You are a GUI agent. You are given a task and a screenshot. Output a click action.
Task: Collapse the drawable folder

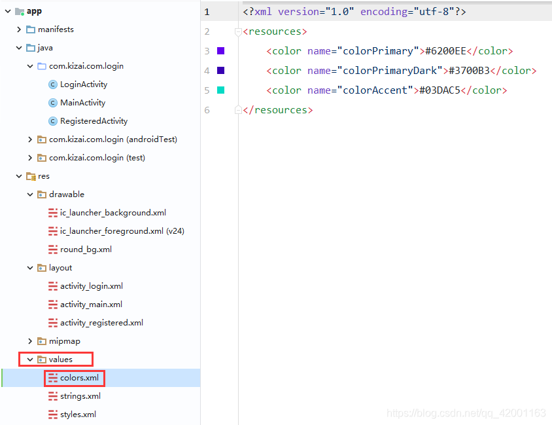[30, 194]
